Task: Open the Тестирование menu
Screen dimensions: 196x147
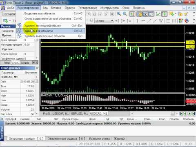Action: tap(87, 8)
